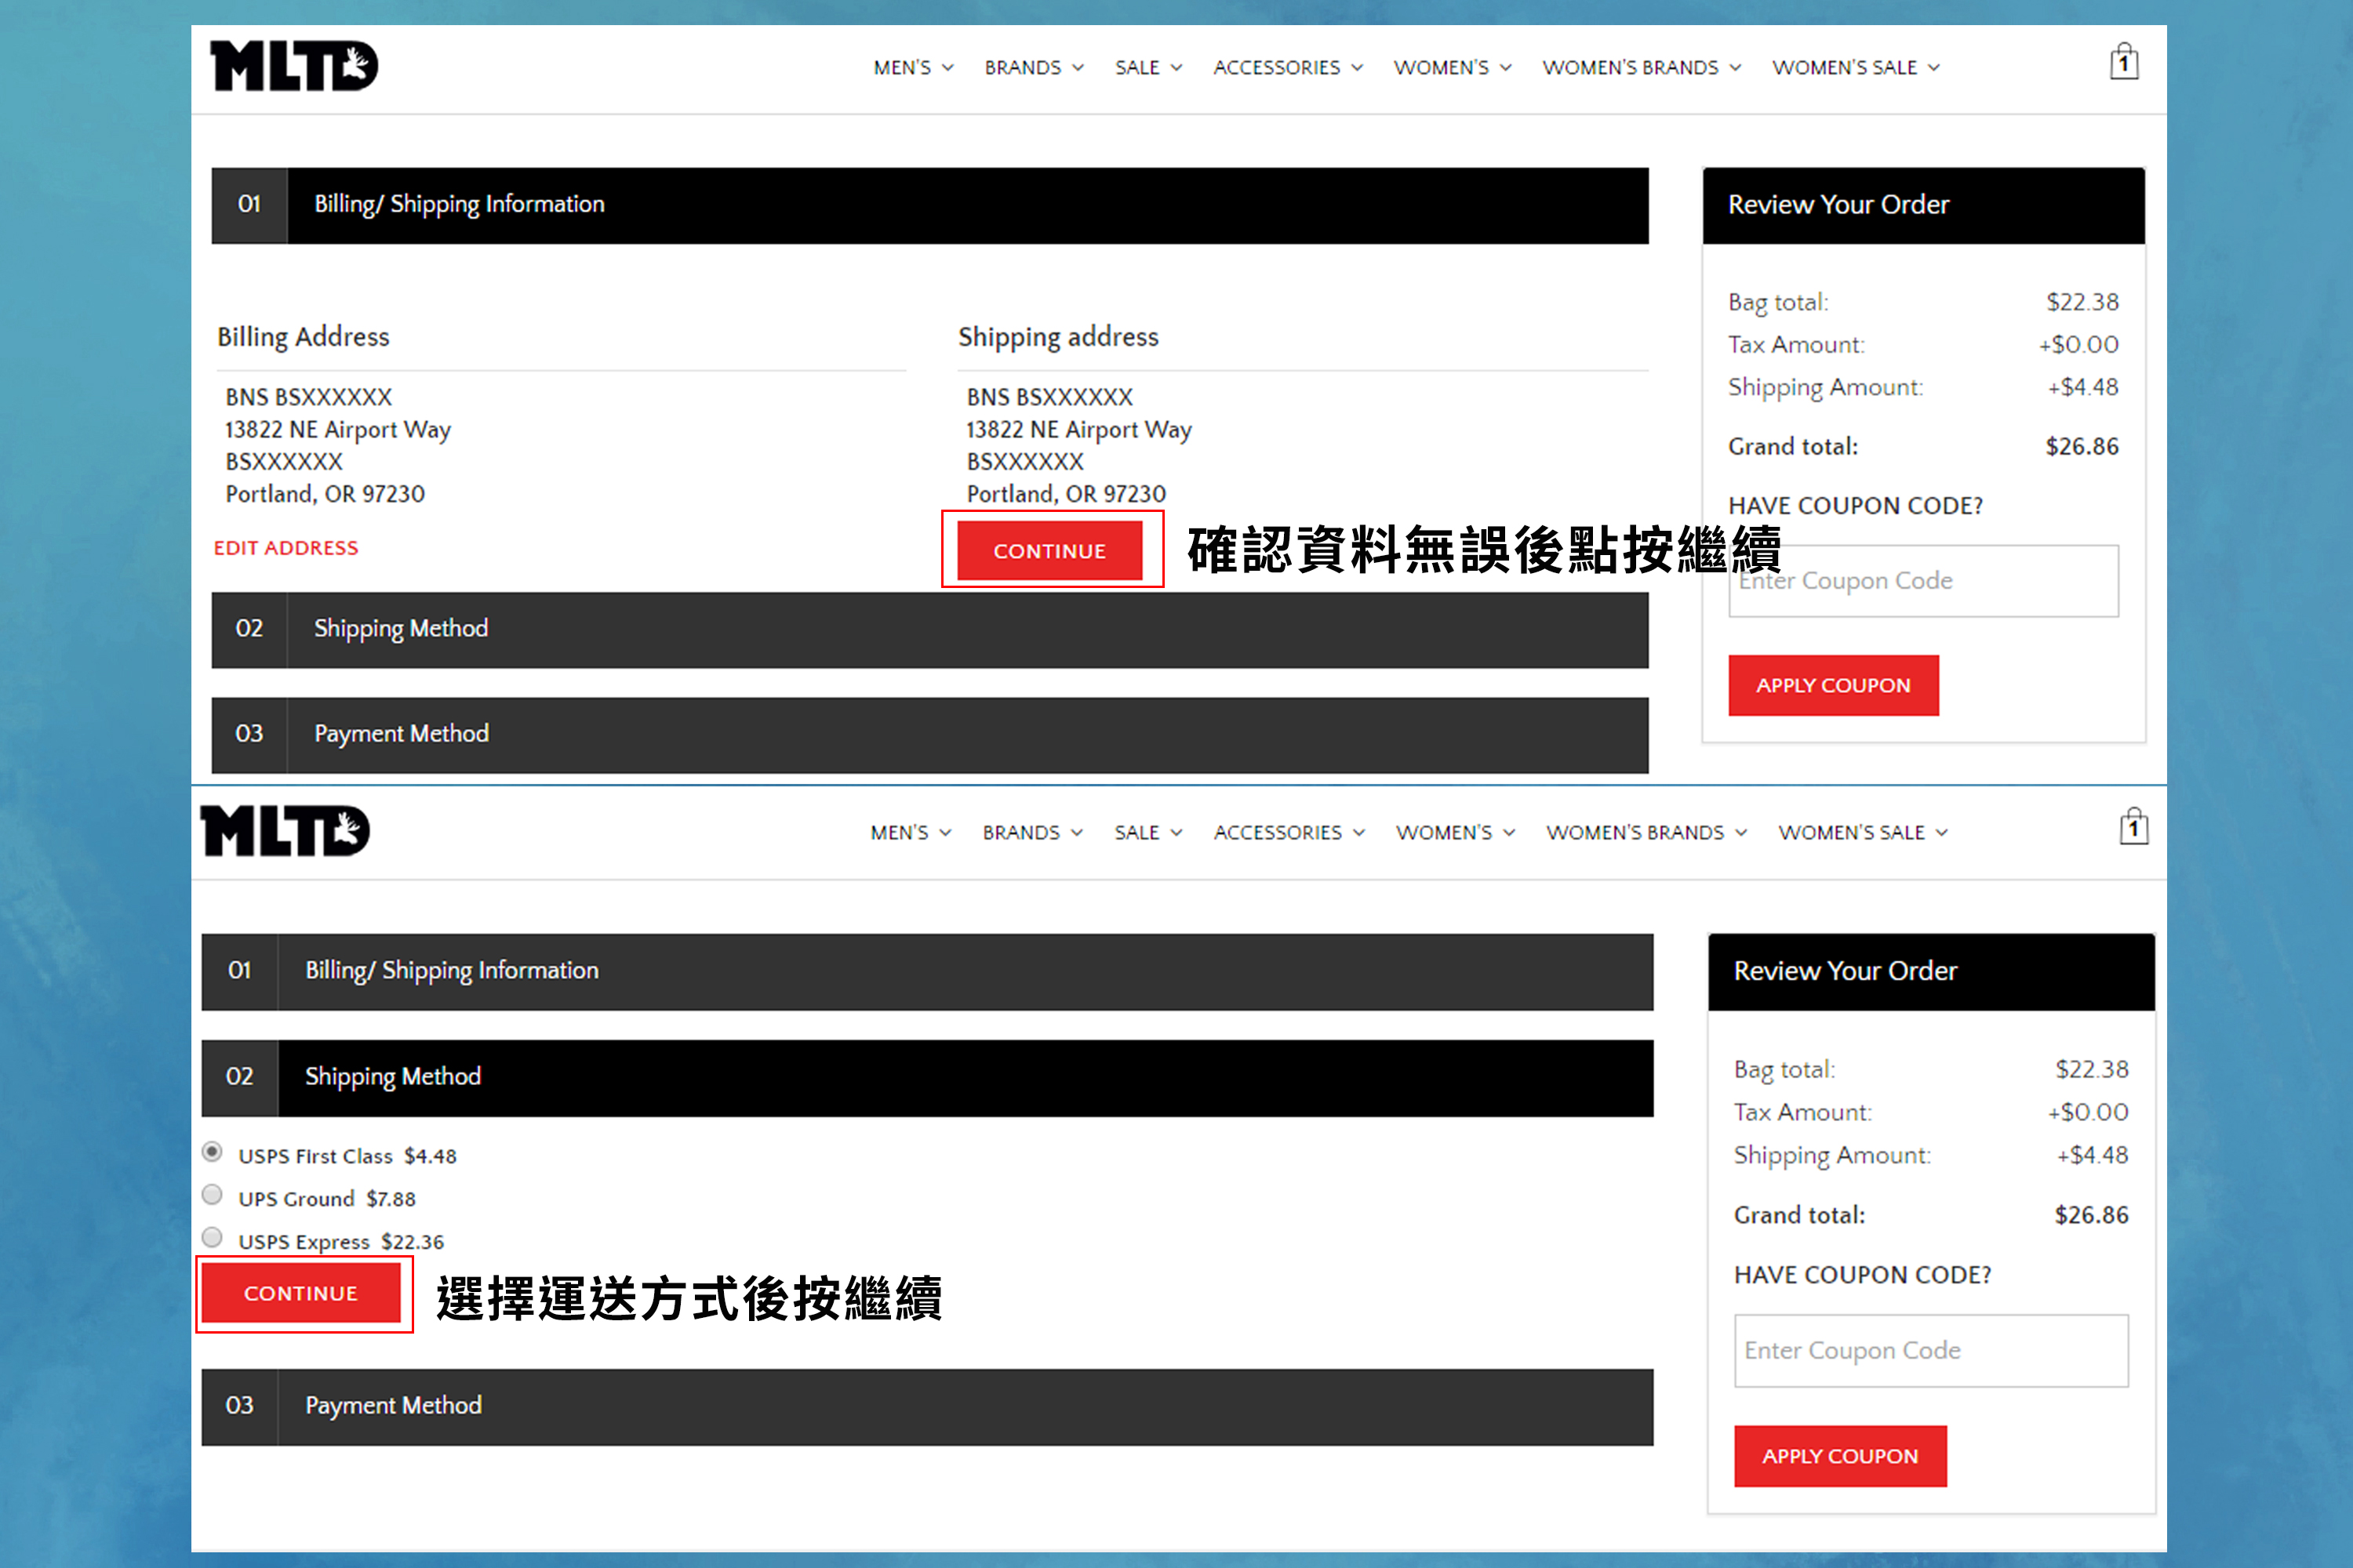Screen dimensions: 2353x1568
Task: Choose the USPS Express $22.36 shipping option
Action: (x=212, y=1238)
